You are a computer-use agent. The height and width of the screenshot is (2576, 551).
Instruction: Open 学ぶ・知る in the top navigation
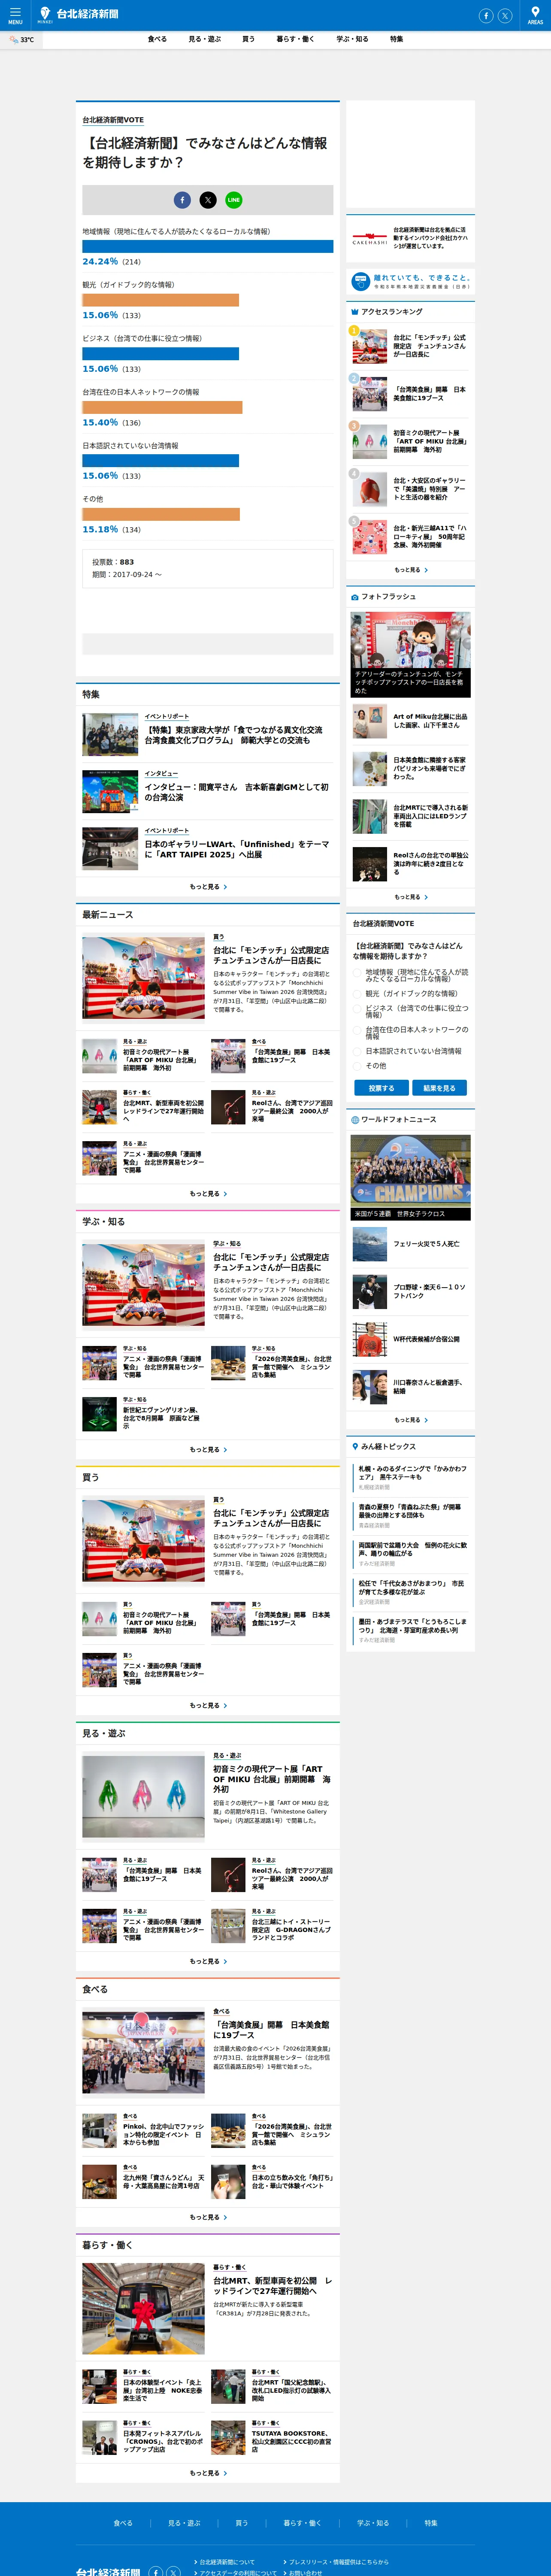click(352, 39)
